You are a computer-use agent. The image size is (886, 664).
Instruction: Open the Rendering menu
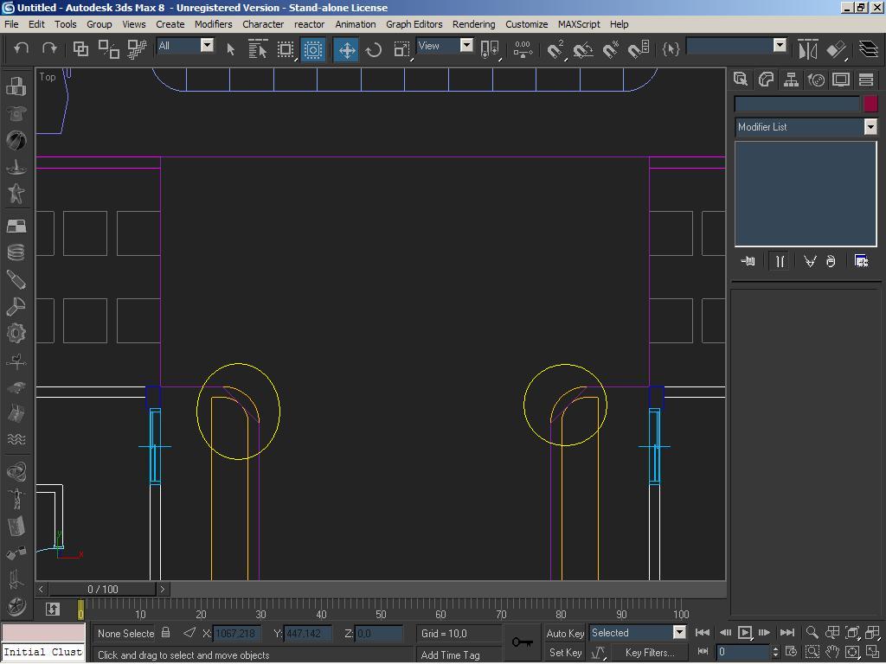point(473,23)
